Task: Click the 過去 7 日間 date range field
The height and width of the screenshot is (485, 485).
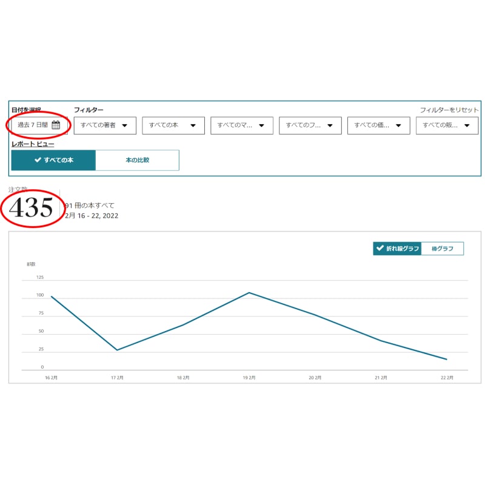Action: [39, 125]
